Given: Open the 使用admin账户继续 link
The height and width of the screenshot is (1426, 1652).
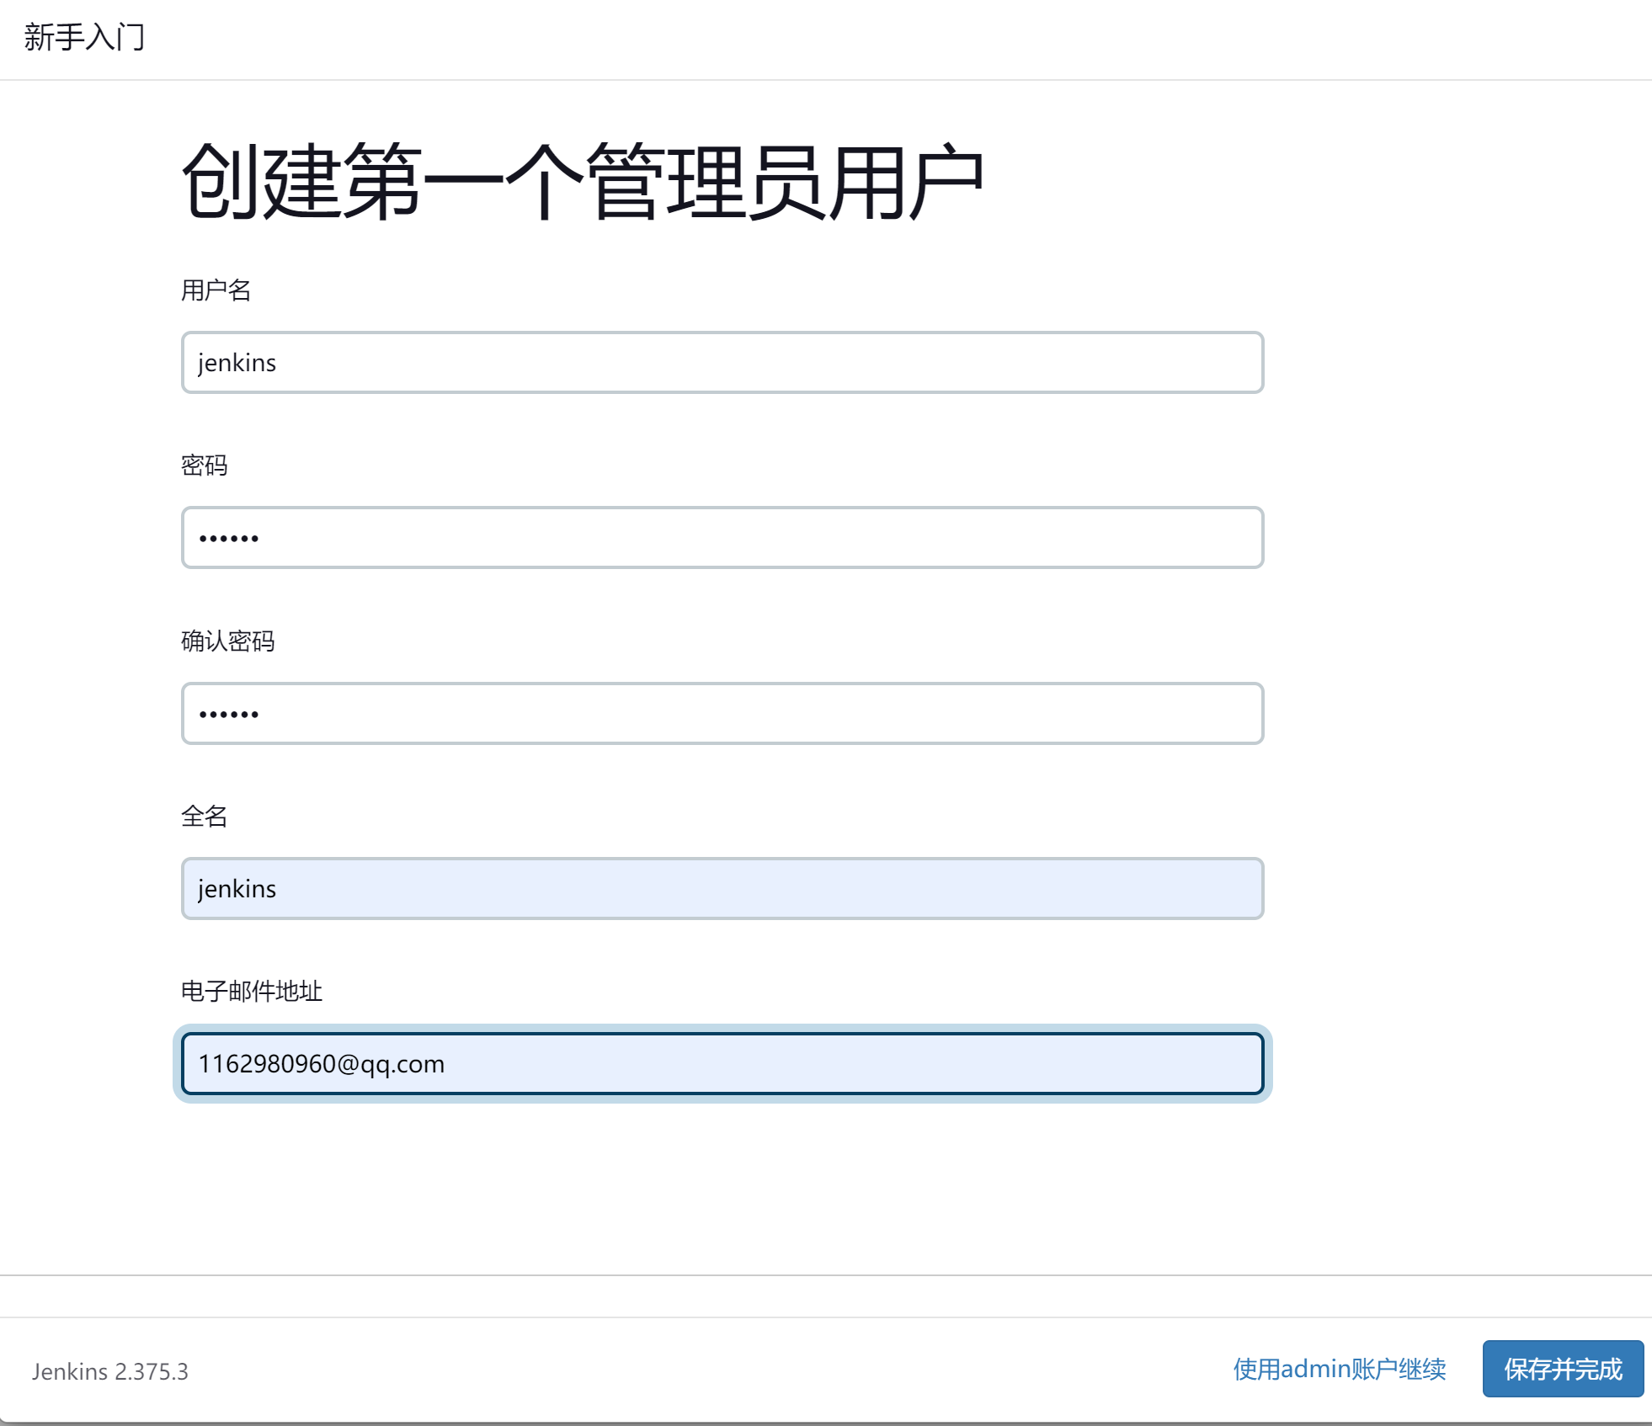Looking at the screenshot, I should pos(1339,1370).
